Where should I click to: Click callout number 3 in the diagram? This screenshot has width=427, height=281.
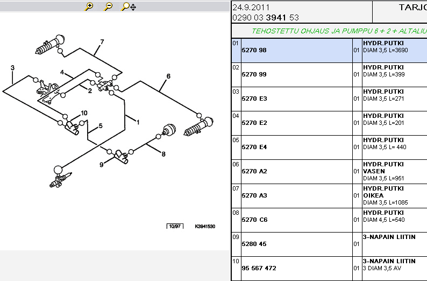click(x=12, y=68)
